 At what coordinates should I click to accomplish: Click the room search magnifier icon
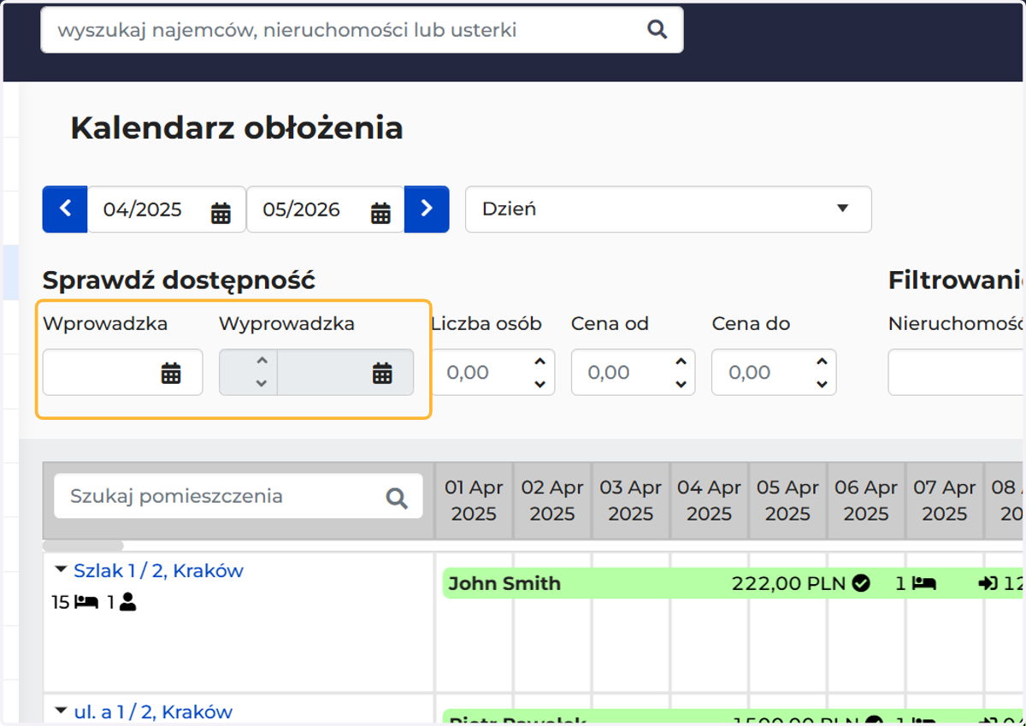click(x=397, y=498)
